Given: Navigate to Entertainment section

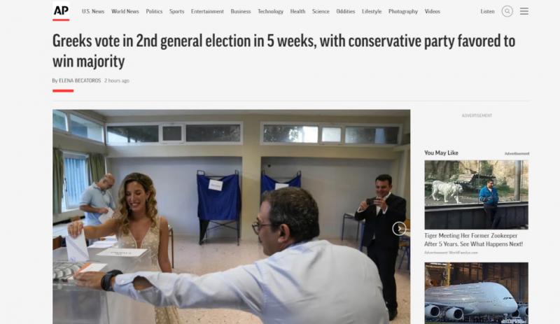Looking at the screenshot, I should pos(207,11).
